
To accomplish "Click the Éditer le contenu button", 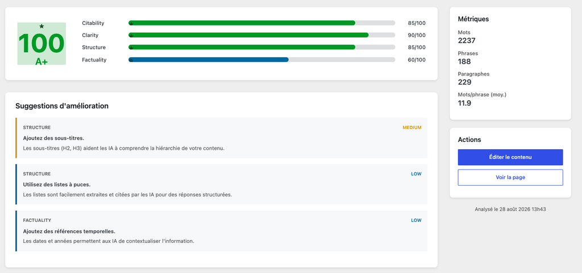I will point(510,157).
